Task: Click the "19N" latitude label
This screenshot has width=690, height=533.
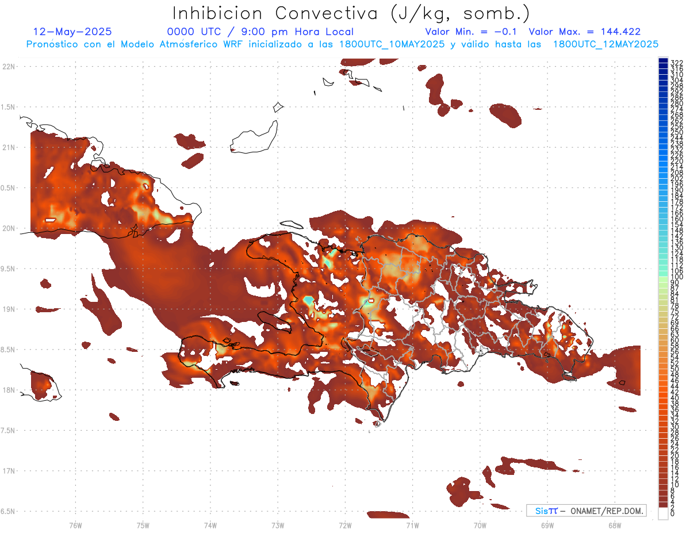Action: (8, 309)
